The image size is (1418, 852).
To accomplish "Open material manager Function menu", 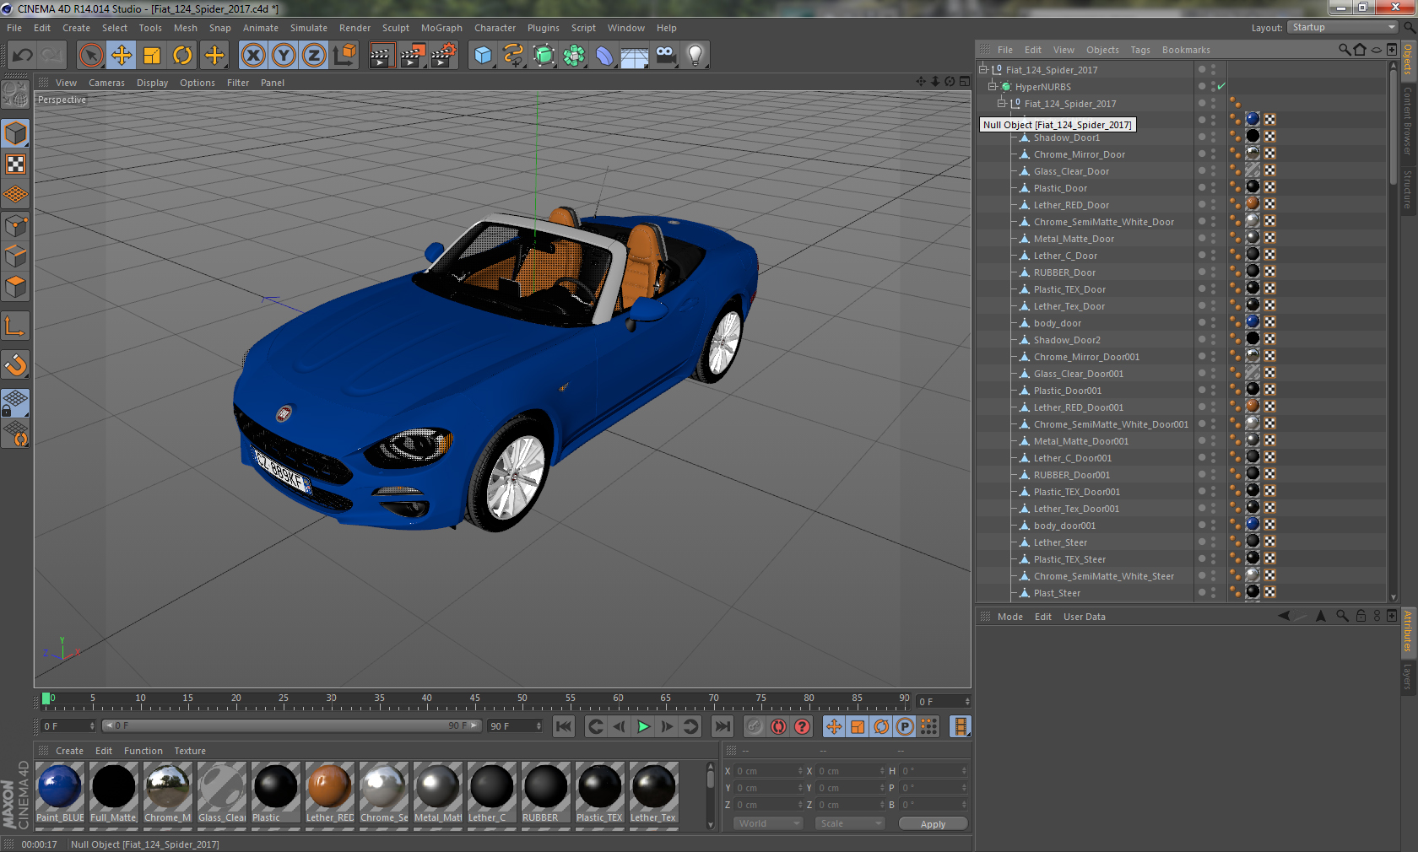I will point(143,751).
